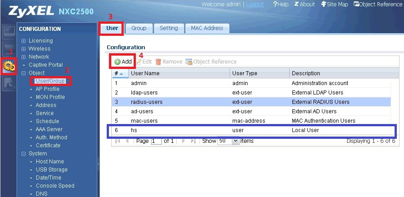Click the Help question mark icon

click(x=280, y=4)
